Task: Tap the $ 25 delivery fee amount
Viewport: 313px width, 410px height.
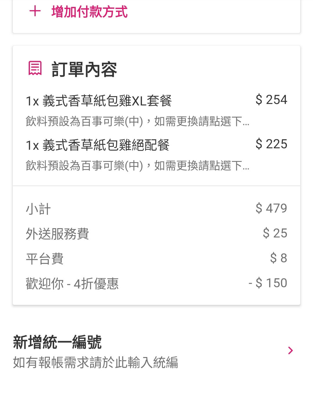Action: point(275,233)
